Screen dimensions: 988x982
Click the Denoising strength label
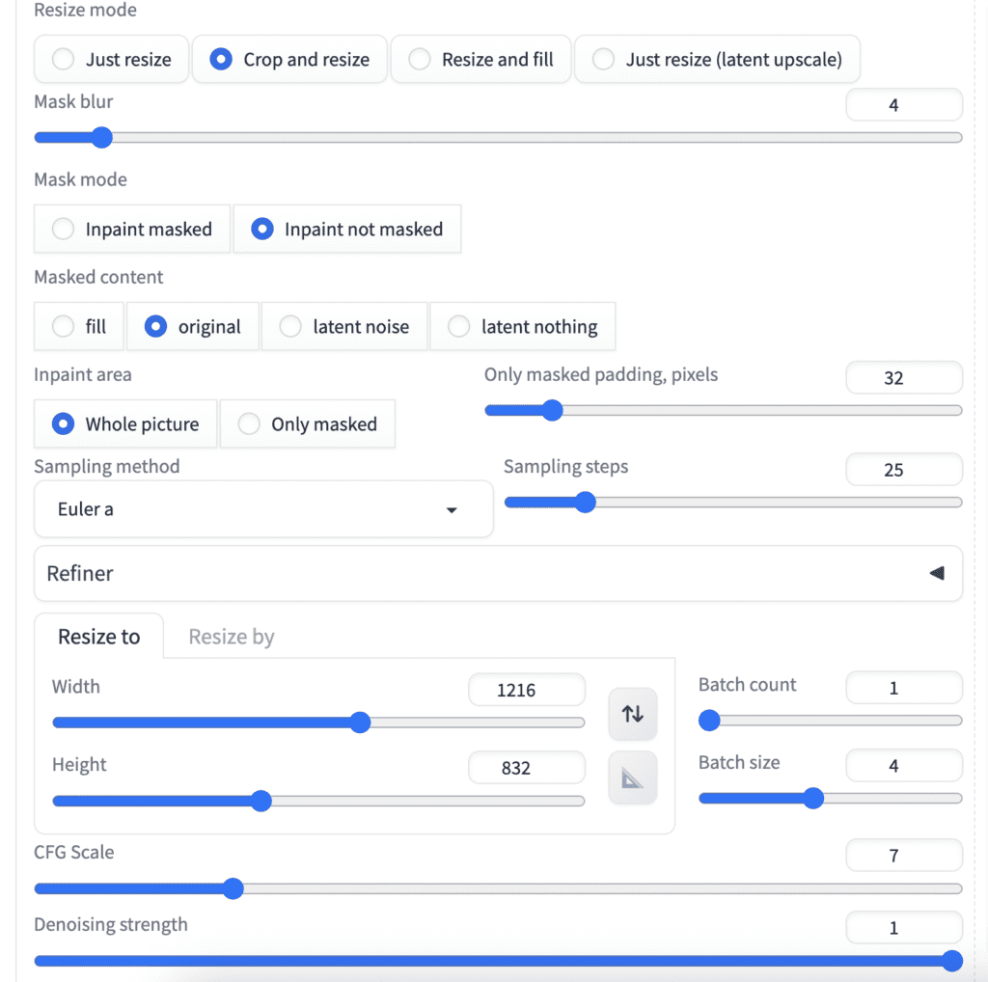111,924
